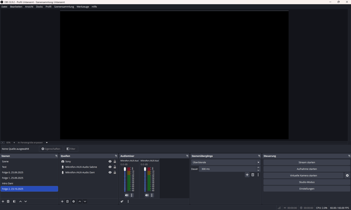Open scene filters icon in Szenen toolbar

pos(14,202)
